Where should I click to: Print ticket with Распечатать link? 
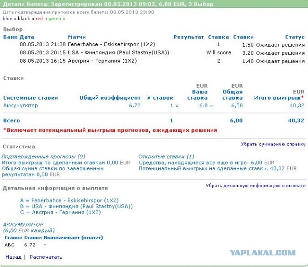[x=46, y=257]
